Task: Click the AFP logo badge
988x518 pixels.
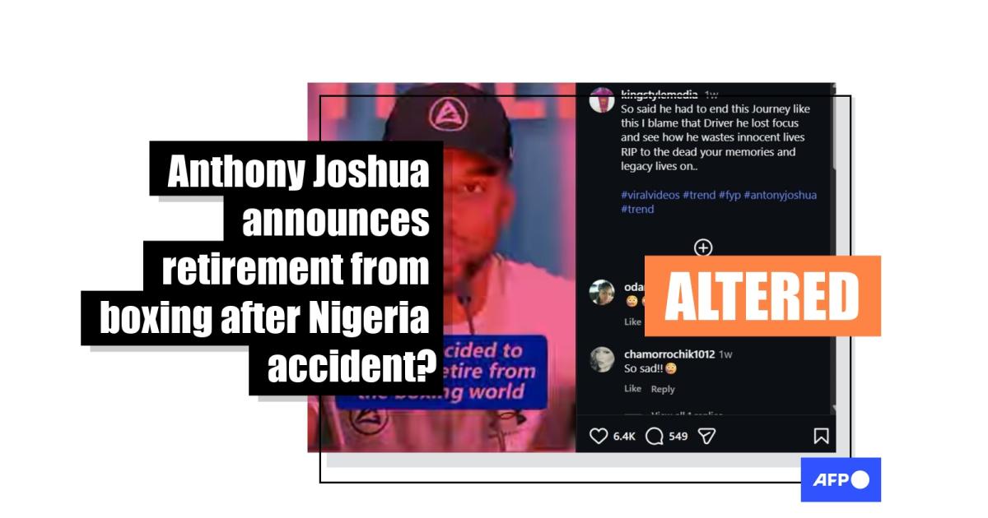Action: [x=841, y=480]
